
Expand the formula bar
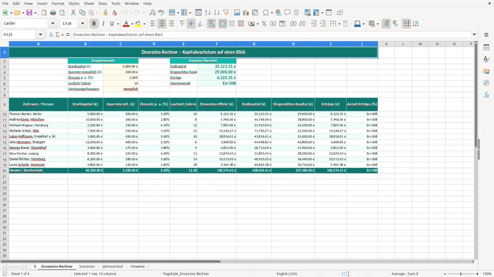click(474, 35)
